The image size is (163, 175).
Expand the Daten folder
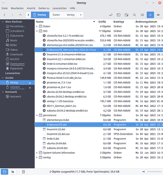coord(37,26)
